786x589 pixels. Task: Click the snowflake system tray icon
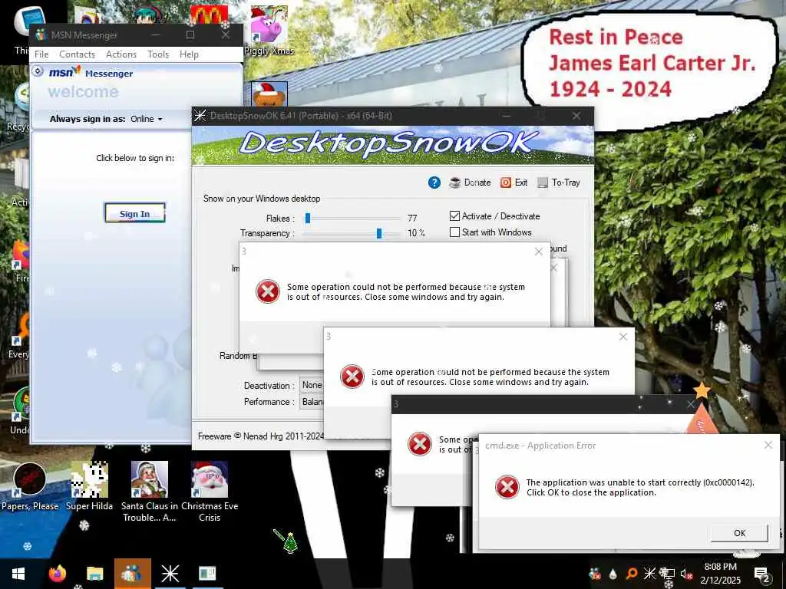pos(649,574)
